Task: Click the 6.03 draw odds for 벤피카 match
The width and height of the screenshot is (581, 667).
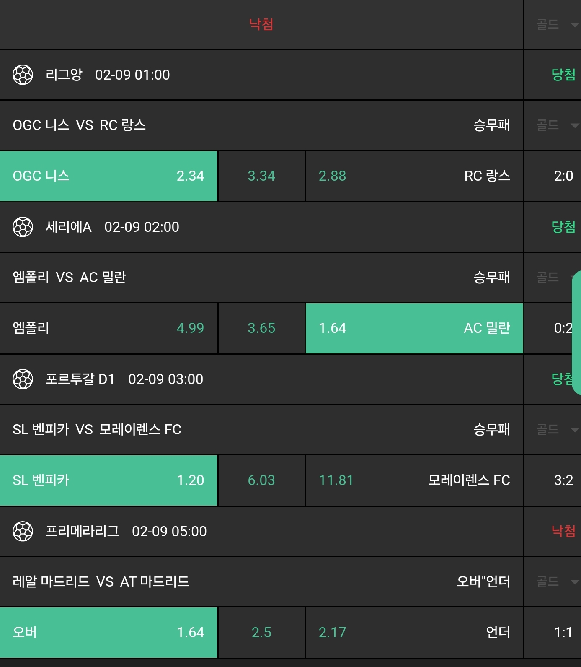Action: coord(261,480)
